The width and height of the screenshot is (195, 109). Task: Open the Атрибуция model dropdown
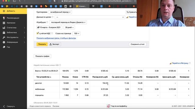pos(68,22)
